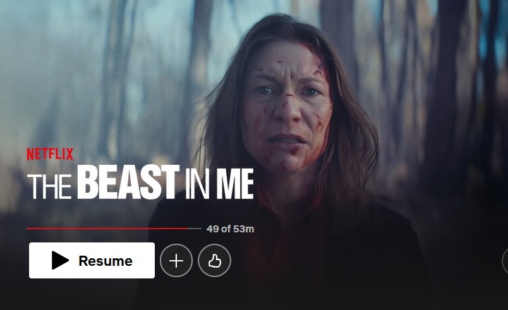Image resolution: width=508 pixels, height=310 pixels.
Task: Click the word "ME" in the show title
Action: pos(235,184)
